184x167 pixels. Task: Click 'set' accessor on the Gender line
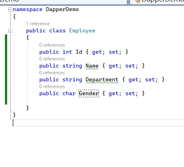pyautogui.click(x=130, y=94)
